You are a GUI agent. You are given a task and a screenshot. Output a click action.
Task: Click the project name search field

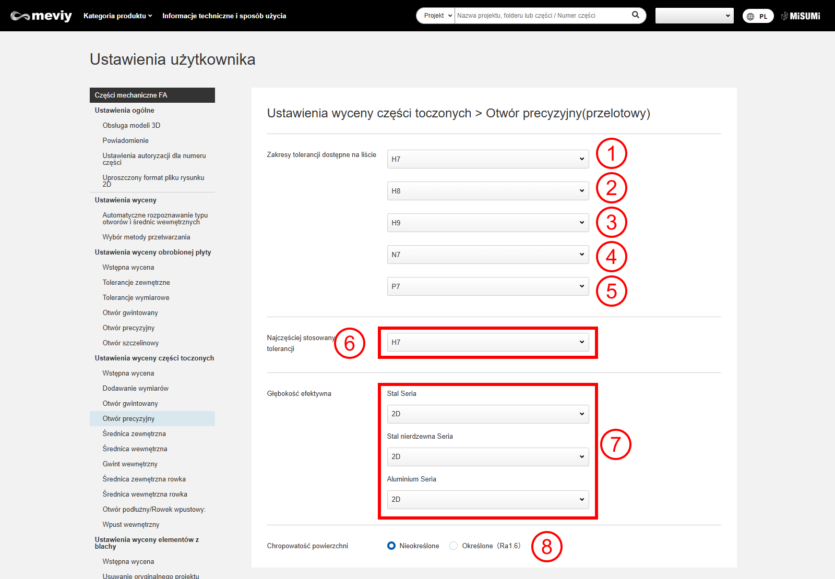click(542, 16)
